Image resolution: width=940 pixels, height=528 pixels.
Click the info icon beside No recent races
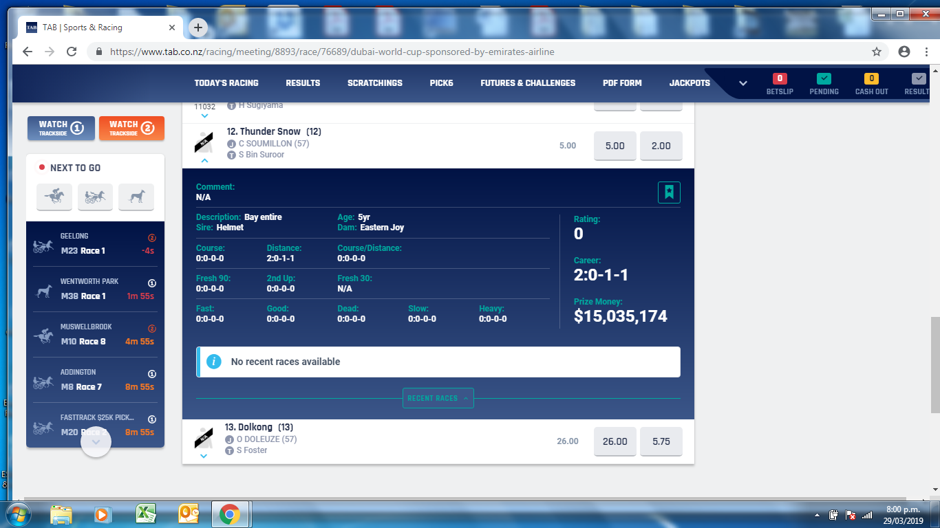(x=214, y=362)
